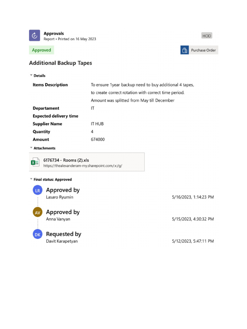Click the 5/12/2023 request timestamp
Viewport: 247px width, 329px height.
[x=193, y=241]
